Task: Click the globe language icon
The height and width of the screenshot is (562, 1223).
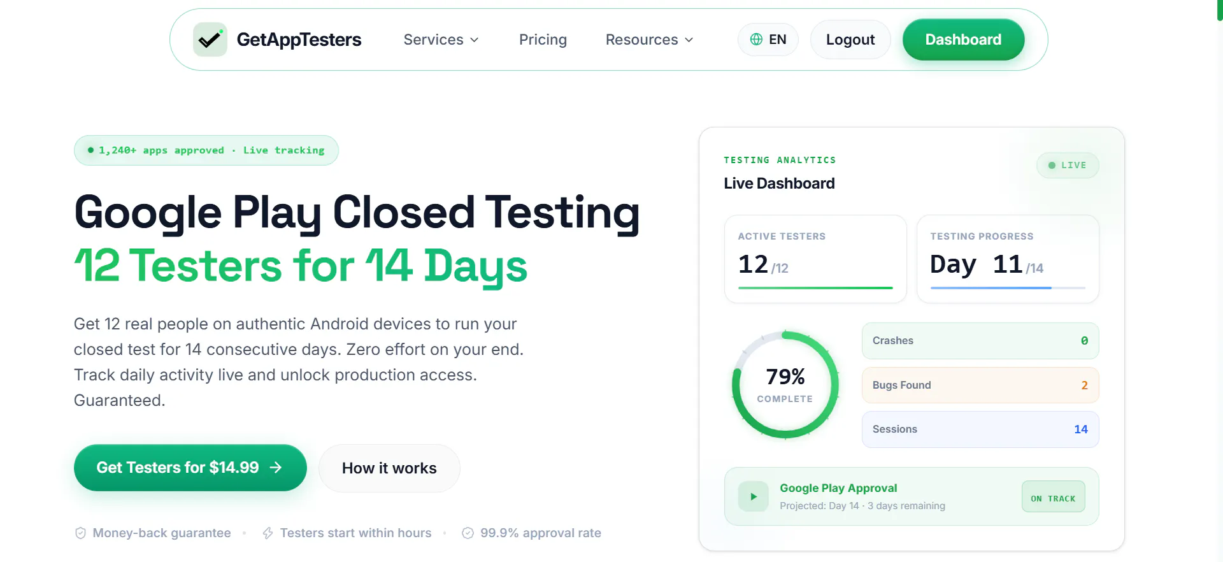Action: (756, 40)
